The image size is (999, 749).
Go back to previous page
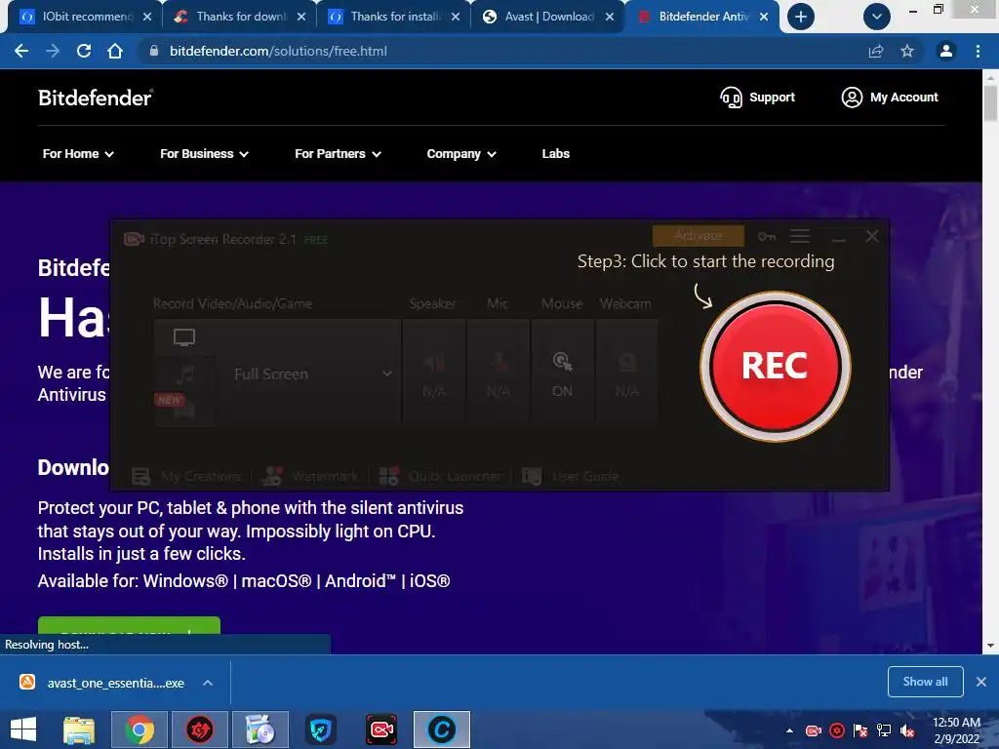point(21,51)
